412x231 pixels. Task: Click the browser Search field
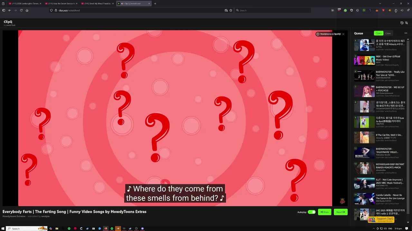click(273, 10)
